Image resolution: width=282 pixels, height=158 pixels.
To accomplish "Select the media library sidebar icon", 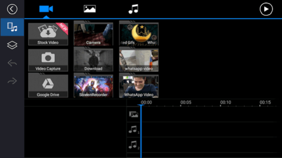I will tap(12, 27).
